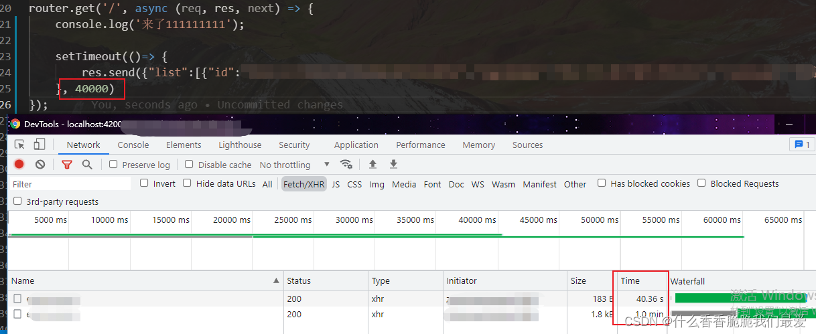Click into the Filter text field
Screen dimensions: 816x334
pos(70,184)
